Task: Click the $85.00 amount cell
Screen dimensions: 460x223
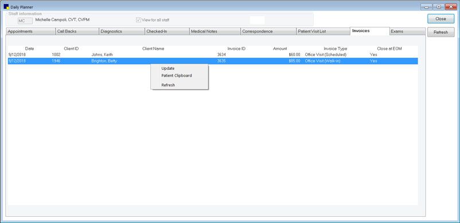Action: [x=294, y=61]
